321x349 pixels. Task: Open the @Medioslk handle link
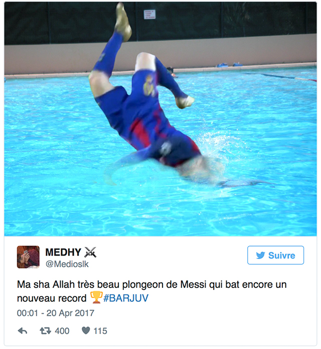[67, 264]
